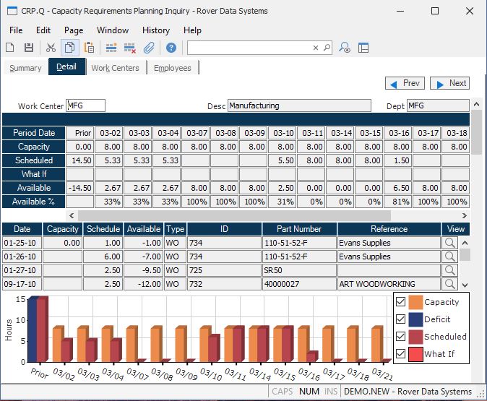487x401 pixels.
Task: Open the History menu
Action: pyautogui.click(x=156, y=30)
